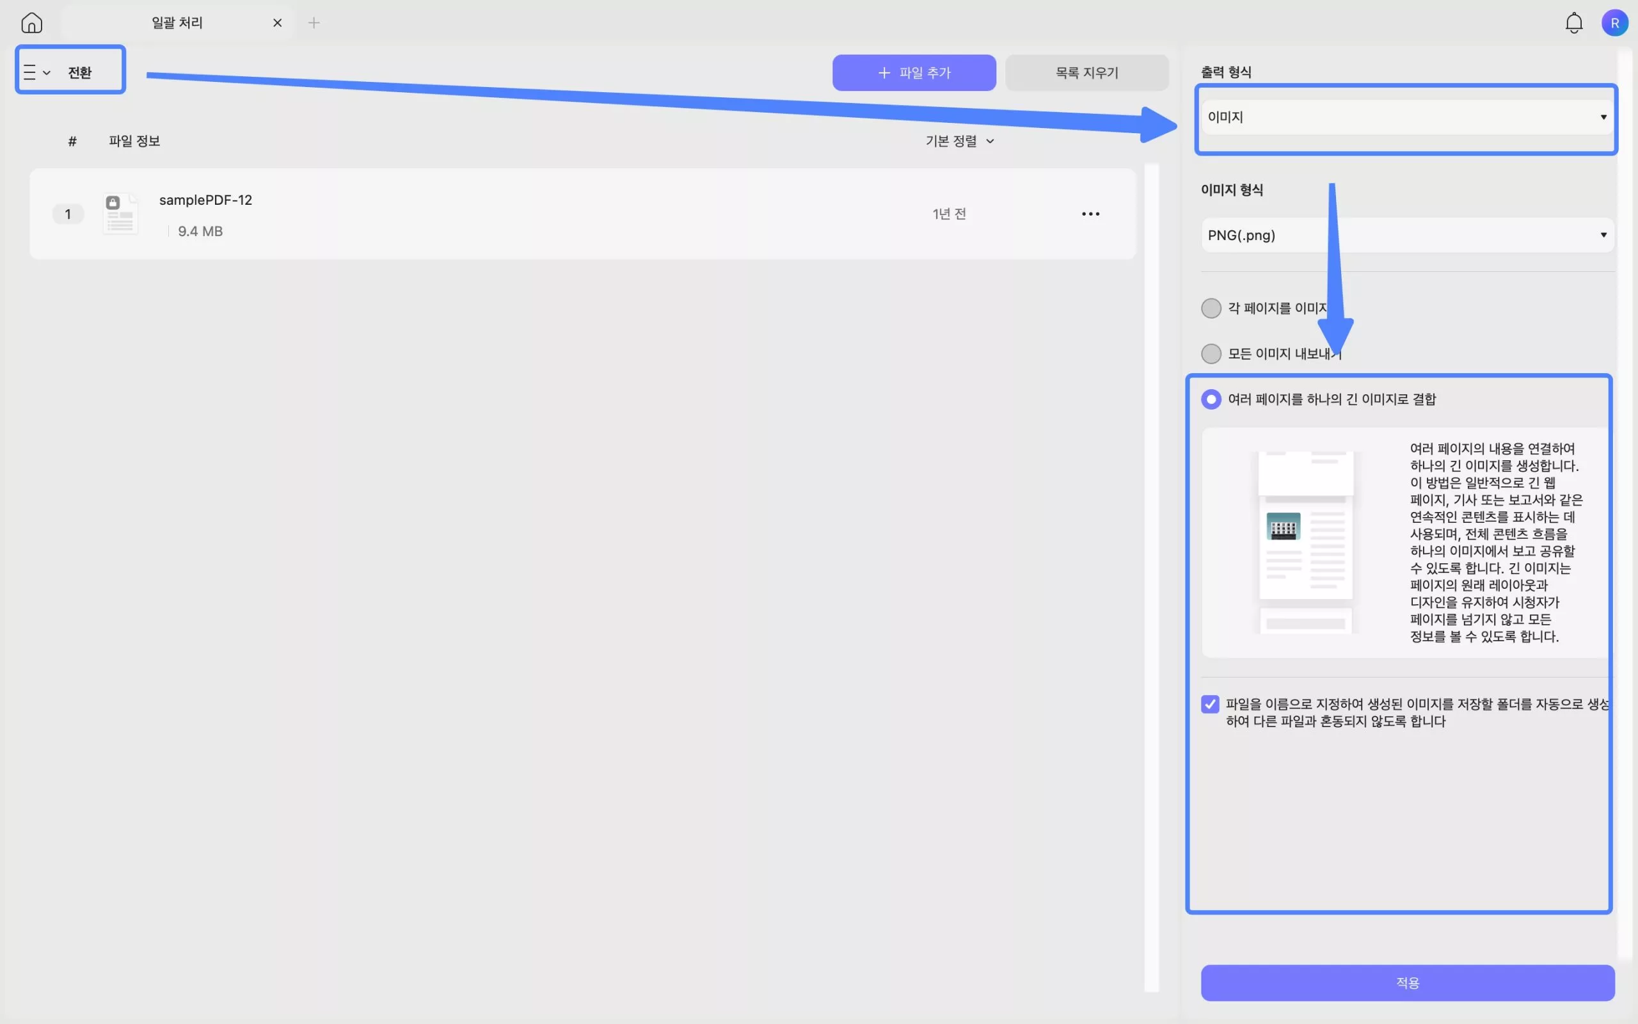Click the plus icon to add new tab
The image size is (1638, 1024).
(x=314, y=23)
